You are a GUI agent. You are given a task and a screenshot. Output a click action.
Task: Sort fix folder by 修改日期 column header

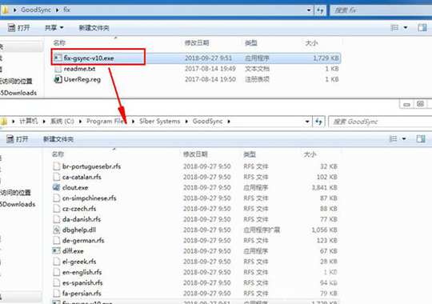point(197,42)
